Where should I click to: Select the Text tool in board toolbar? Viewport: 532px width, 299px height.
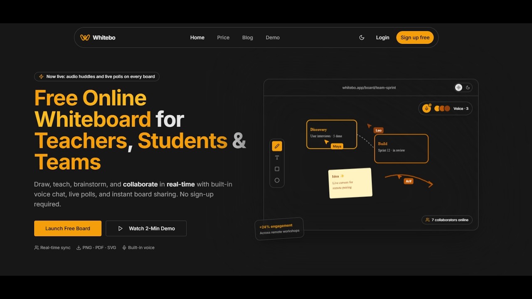point(277,157)
